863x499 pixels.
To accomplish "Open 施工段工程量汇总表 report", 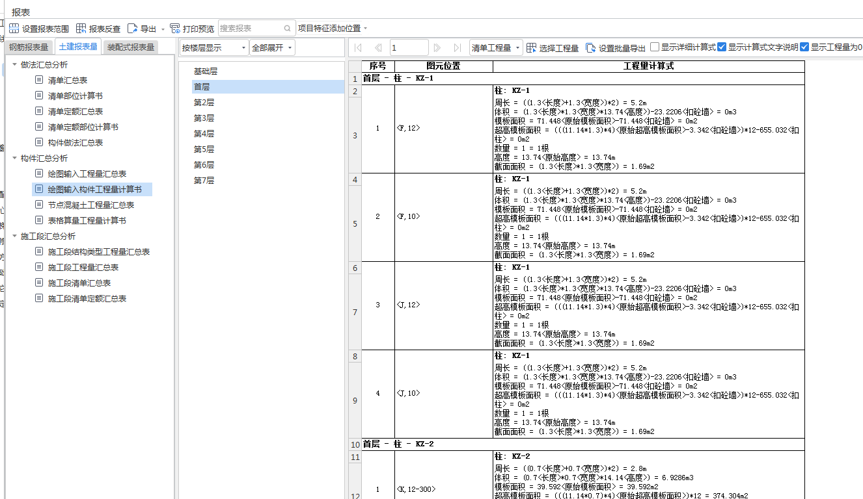I will pos(83,267).
